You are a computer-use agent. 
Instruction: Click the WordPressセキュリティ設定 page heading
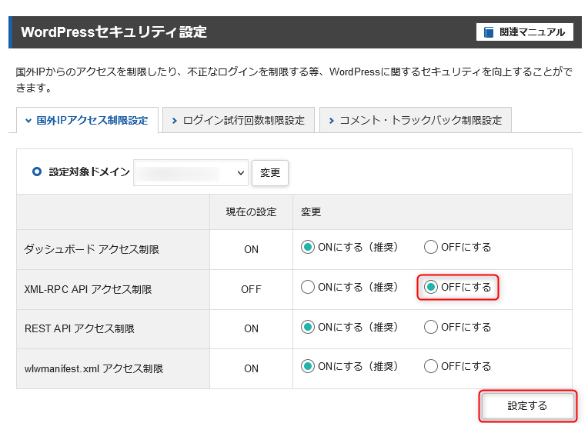tap(114, 32)
